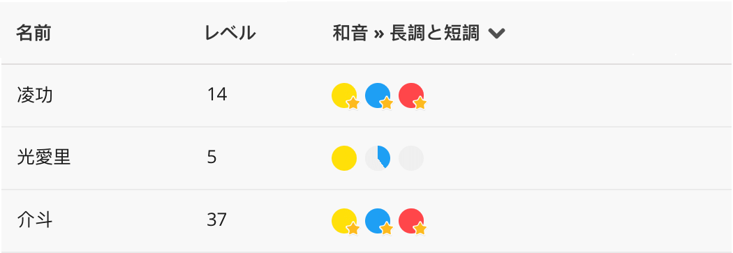Click the gold star on 凌功's red circle

tap(420, 104)
